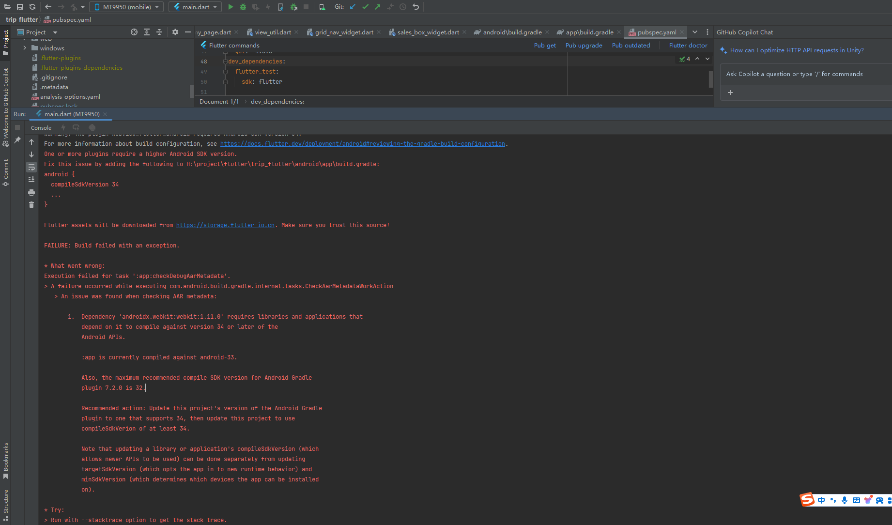Fold the dev_dependencies block in editor
This screenshot has width=892, height=525.
pyautogui.click(x=225, y=62)
